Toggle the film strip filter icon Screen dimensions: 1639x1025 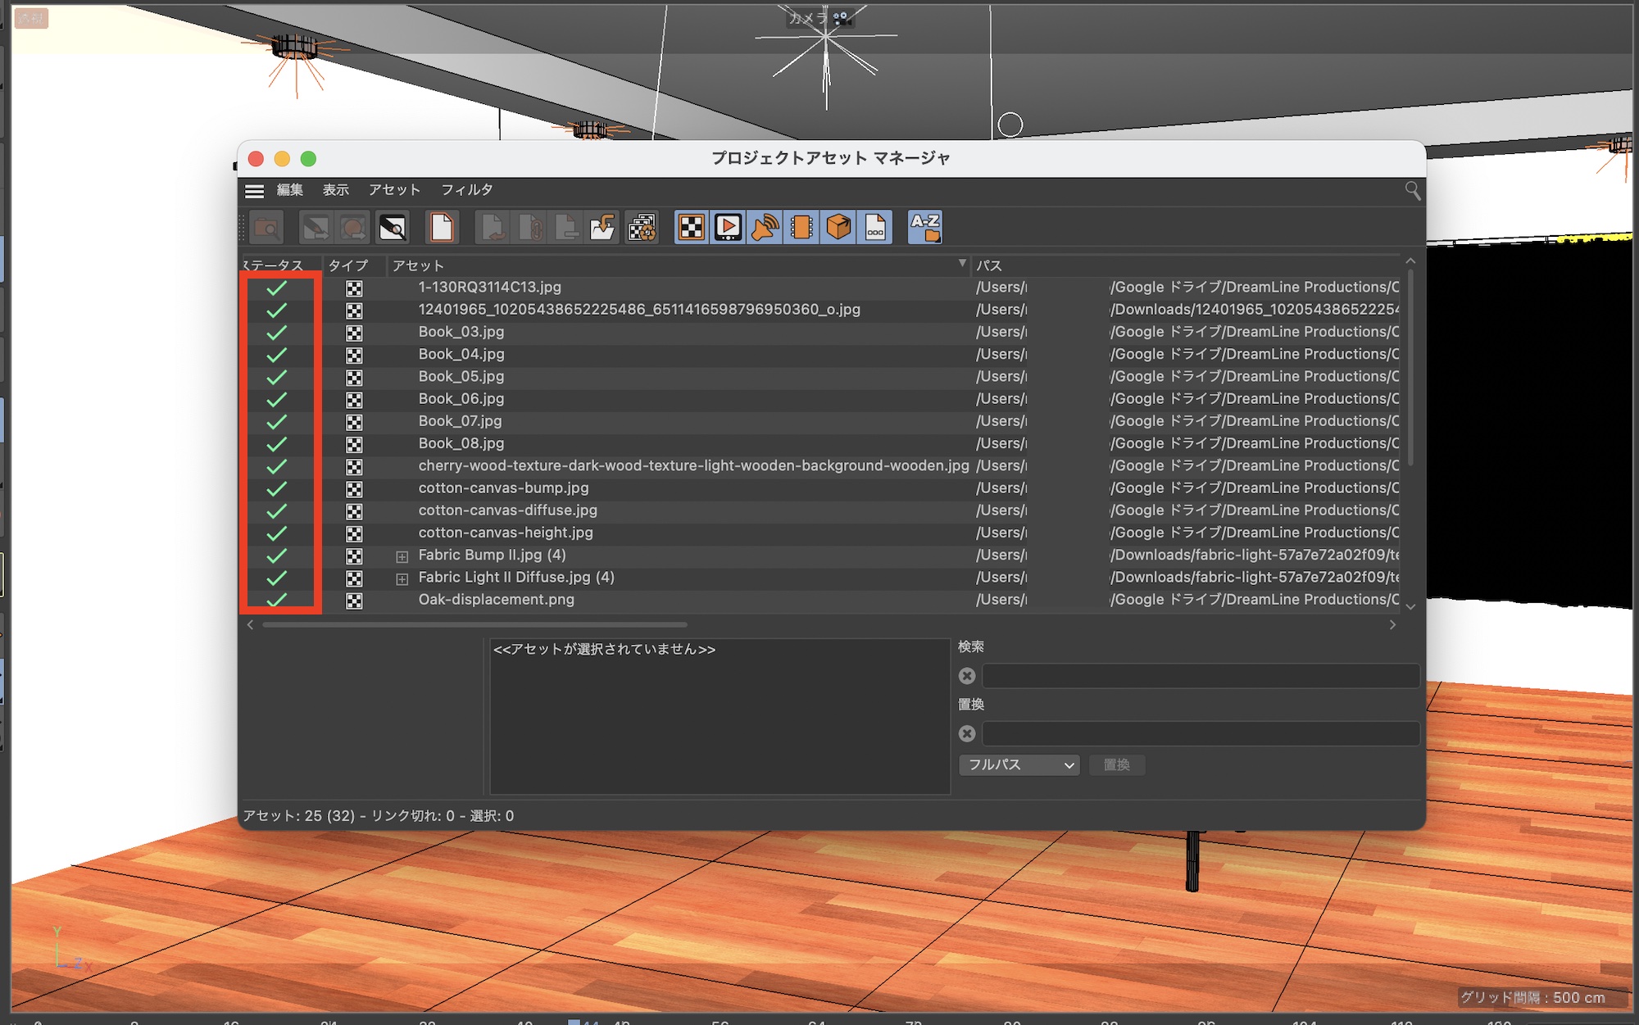801,227
